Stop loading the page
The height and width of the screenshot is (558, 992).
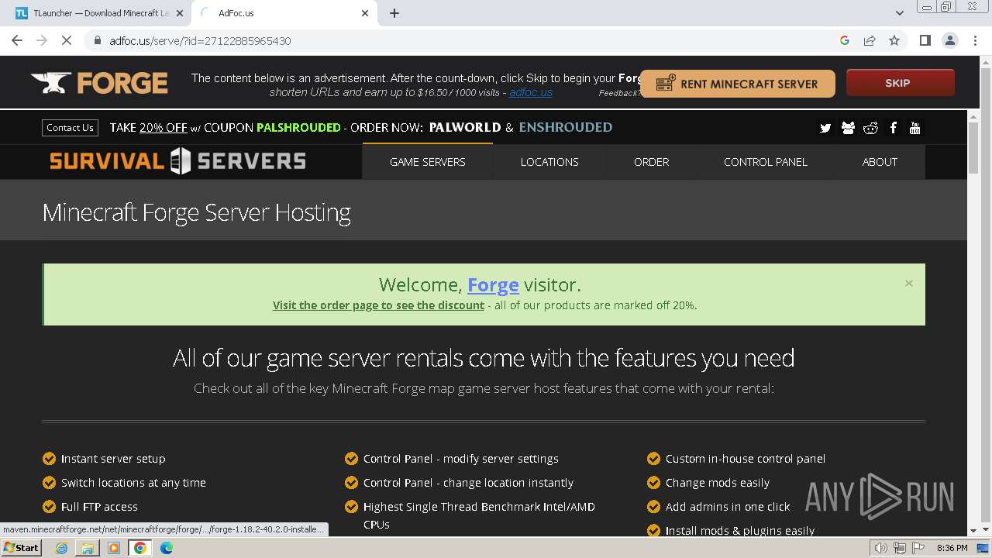point(67,40)
